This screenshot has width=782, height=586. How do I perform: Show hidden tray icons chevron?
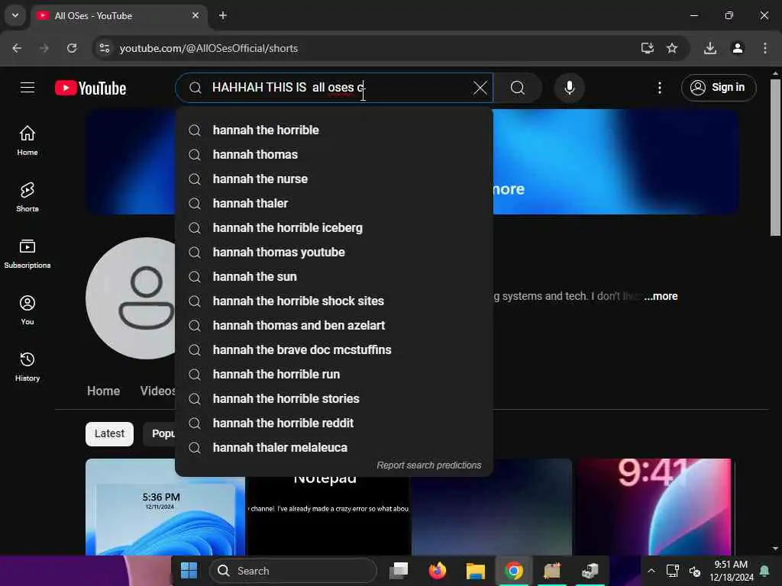coord(651,571)
